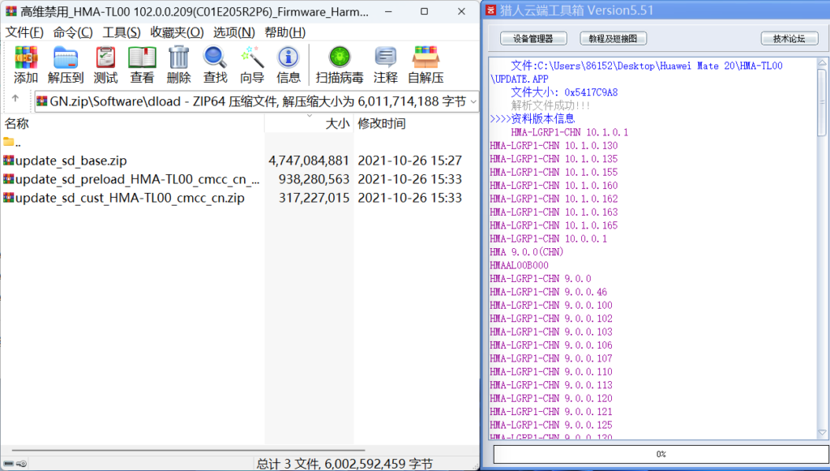830x471 pixels.
Task: Click the 删除 (Delete) trash icon
Action: 178,58
